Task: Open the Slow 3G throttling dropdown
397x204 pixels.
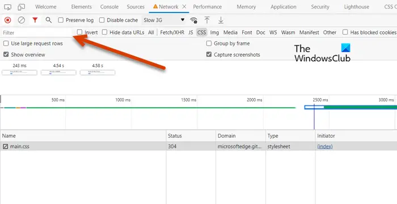Action: tap(164, 20)
